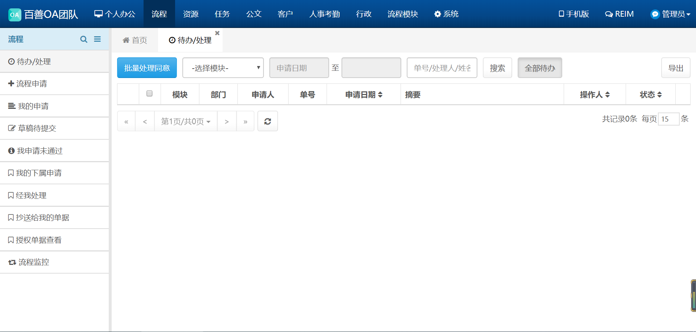696x332 pixels.
Task: Switch to the 首页 tab
Action: [x=135, y=40]
